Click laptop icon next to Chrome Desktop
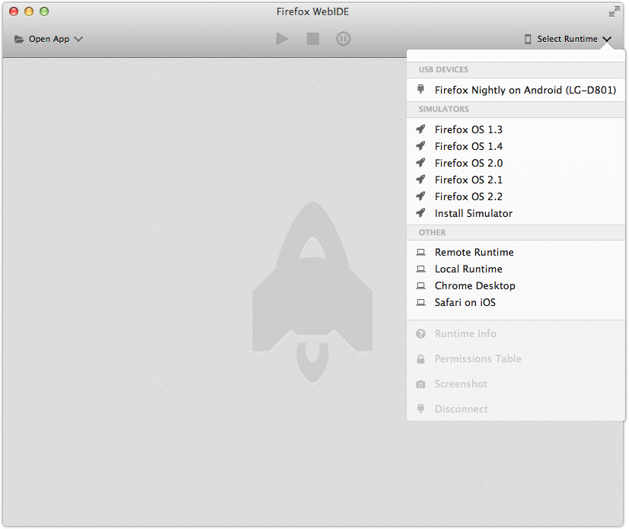Screen dimensions: 629x529 420,286
